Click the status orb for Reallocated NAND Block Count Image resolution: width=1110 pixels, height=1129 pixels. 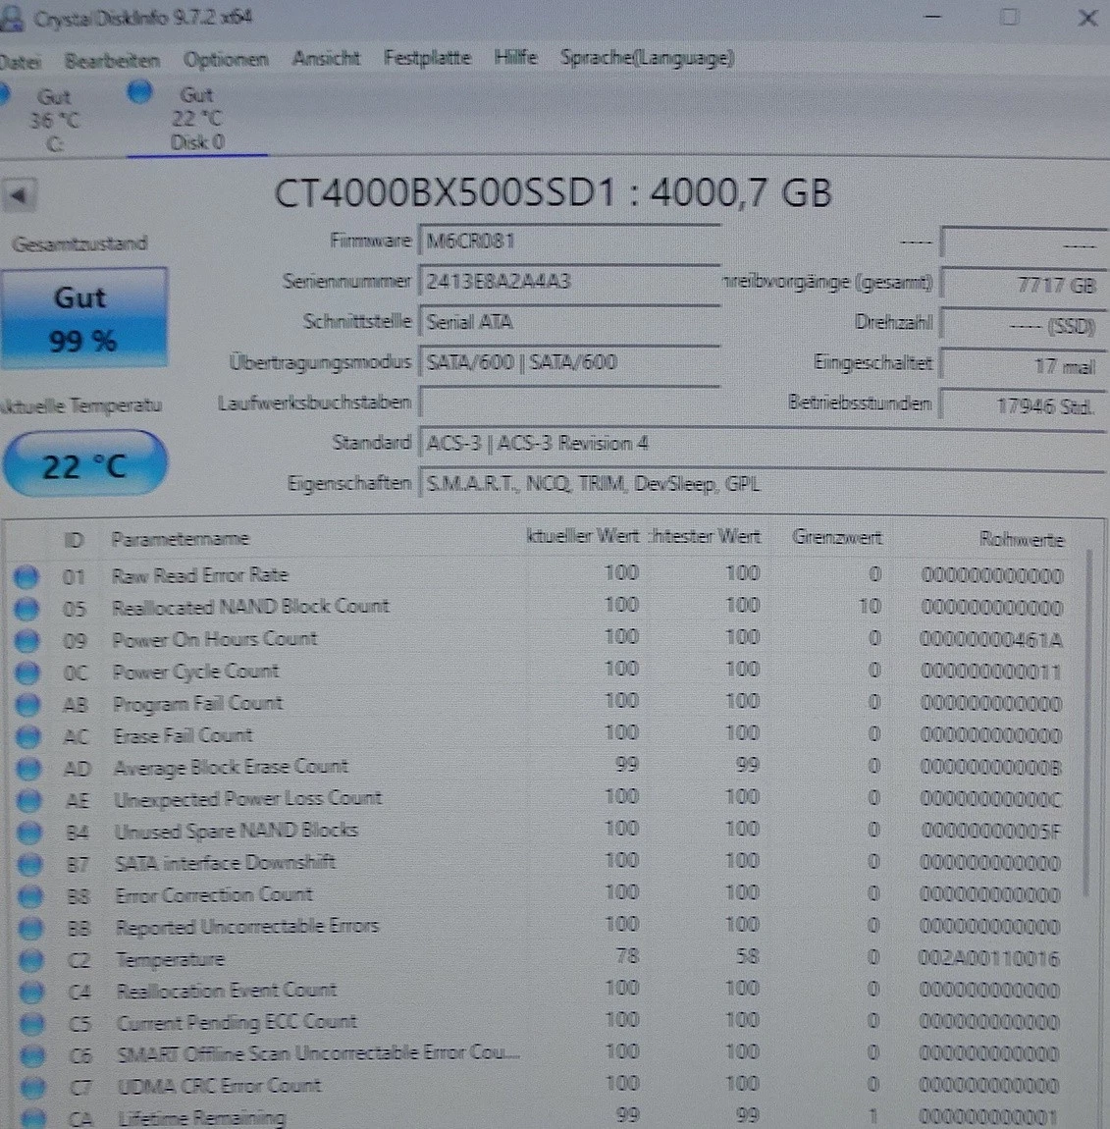coord(26,609)
